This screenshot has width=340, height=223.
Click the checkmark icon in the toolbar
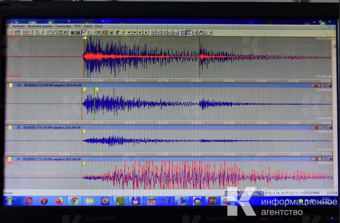pyautogui.click(x=84, y=33)
